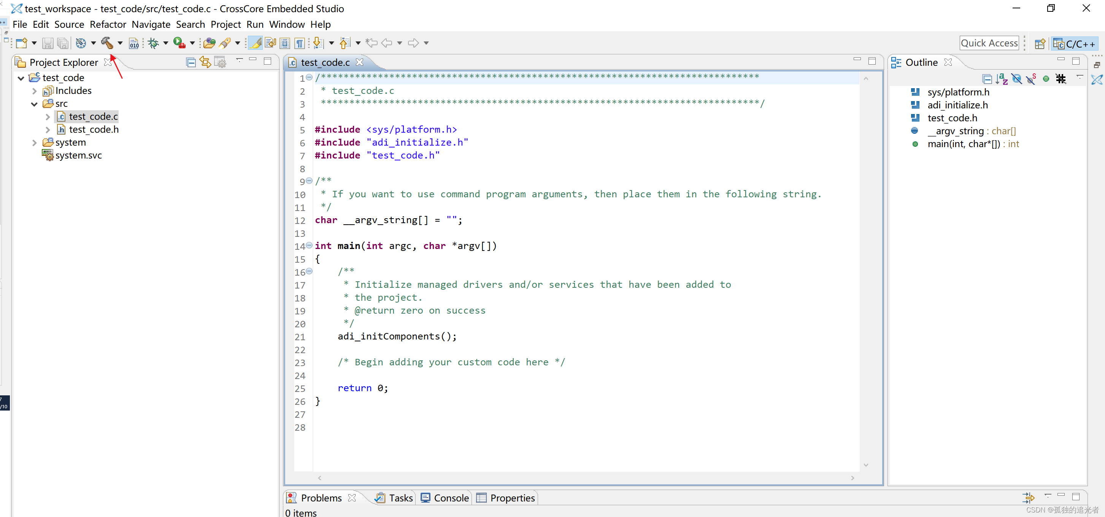Image resolution: width=1105 pixels, height=517 pixels.
Task: Click the Quick Access search field
Action: (x=989, y=43)
